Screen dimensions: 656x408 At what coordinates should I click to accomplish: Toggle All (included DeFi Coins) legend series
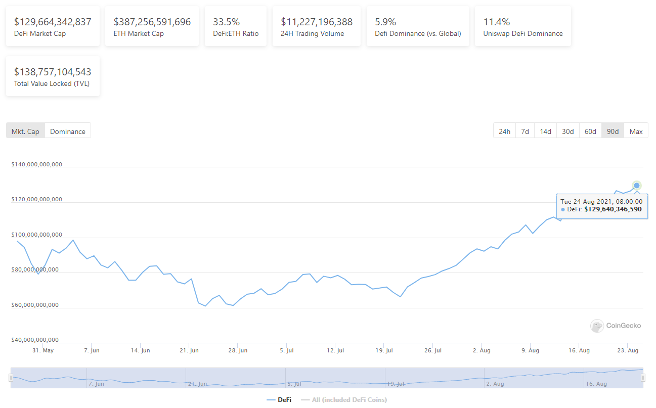343,400
